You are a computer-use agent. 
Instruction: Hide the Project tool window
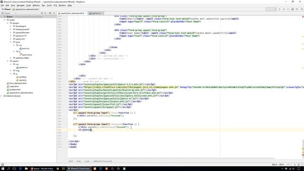coord(54,13)
